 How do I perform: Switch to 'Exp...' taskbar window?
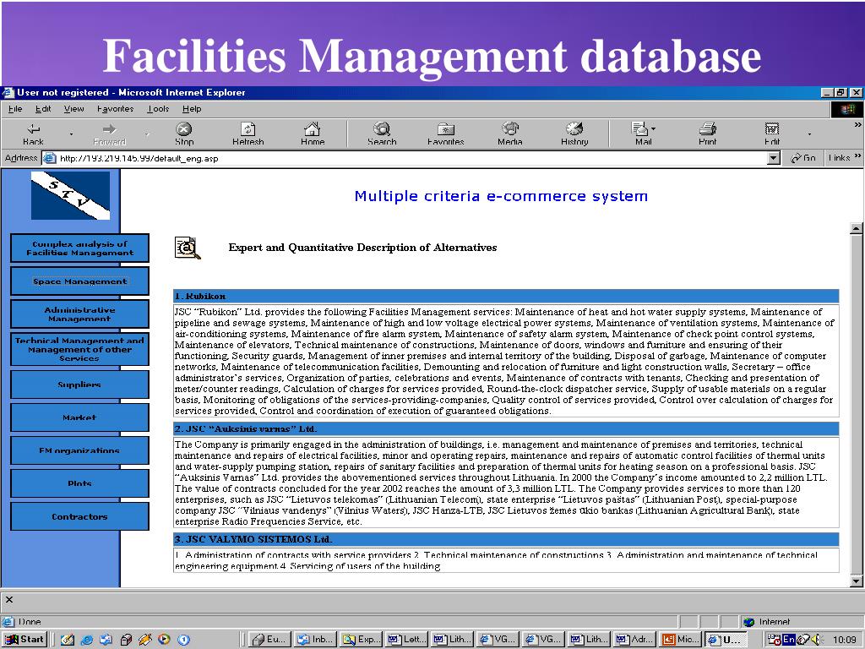361,639
